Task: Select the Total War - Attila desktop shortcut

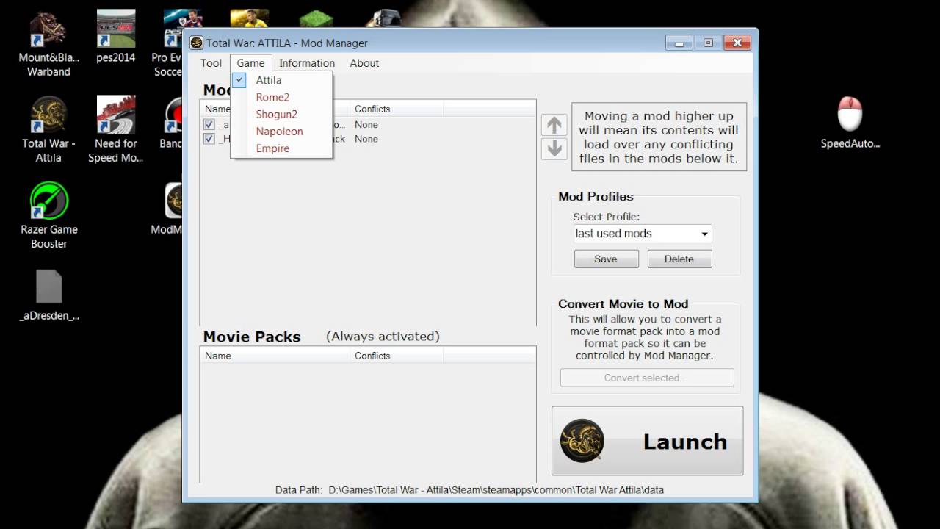Action: click(48, 130)
